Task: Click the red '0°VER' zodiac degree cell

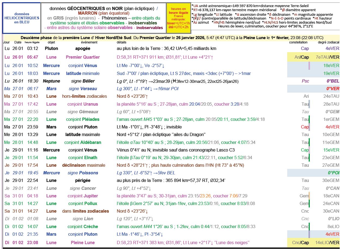Action: (x=333, y=89)
